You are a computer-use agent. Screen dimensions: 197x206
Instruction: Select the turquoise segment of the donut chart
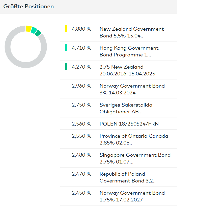click(x=34, y=30)
